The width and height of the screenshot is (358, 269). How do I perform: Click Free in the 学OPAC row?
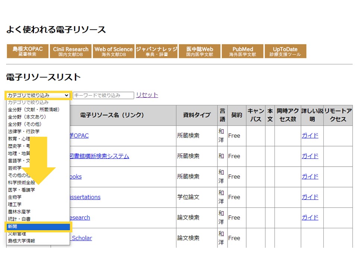(x=234, y=136)
